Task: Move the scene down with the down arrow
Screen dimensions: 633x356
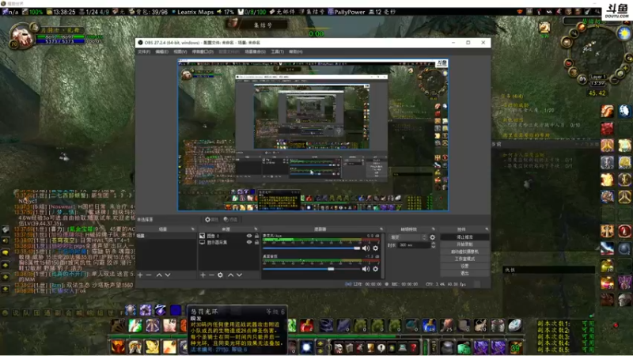Action: [x=168, y=275]
